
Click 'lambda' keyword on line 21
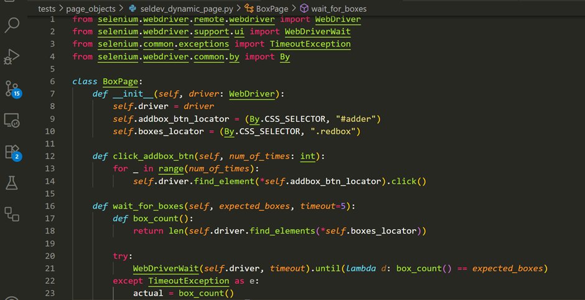click(x=361, y=268)
